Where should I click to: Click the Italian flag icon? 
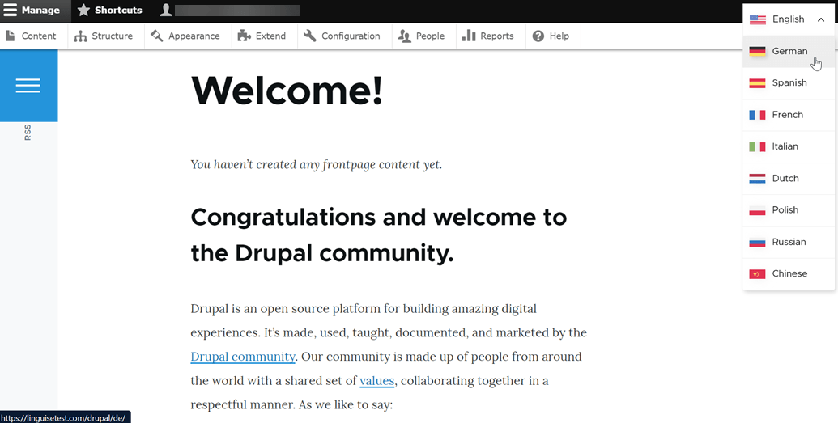[x=757, y=147]
